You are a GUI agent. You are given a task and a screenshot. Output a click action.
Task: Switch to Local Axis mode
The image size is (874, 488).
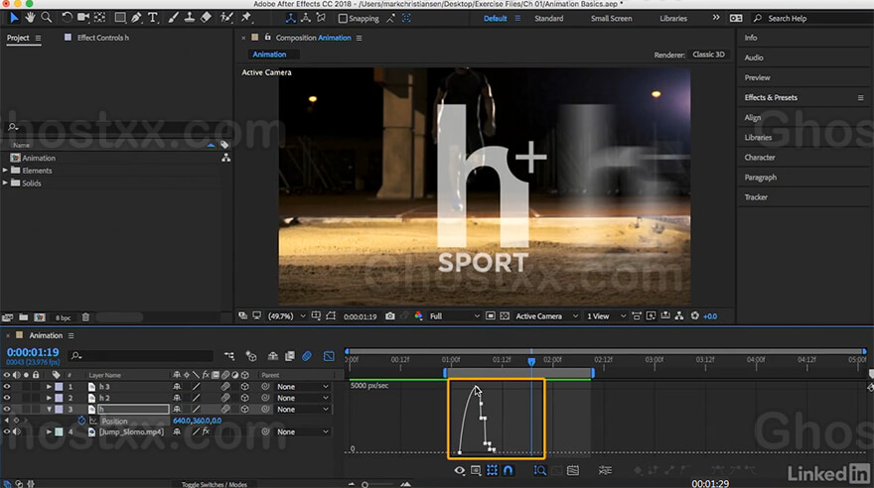pyautogui.click(x=290, y=19)
